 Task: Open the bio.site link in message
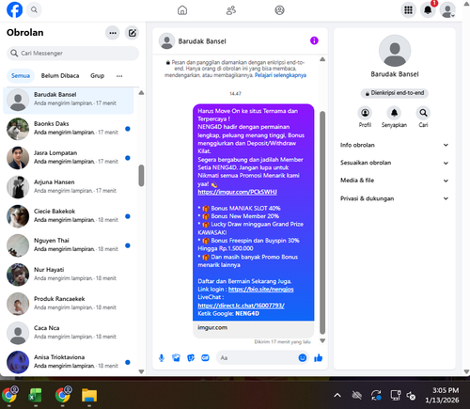[x=261, y=290]
